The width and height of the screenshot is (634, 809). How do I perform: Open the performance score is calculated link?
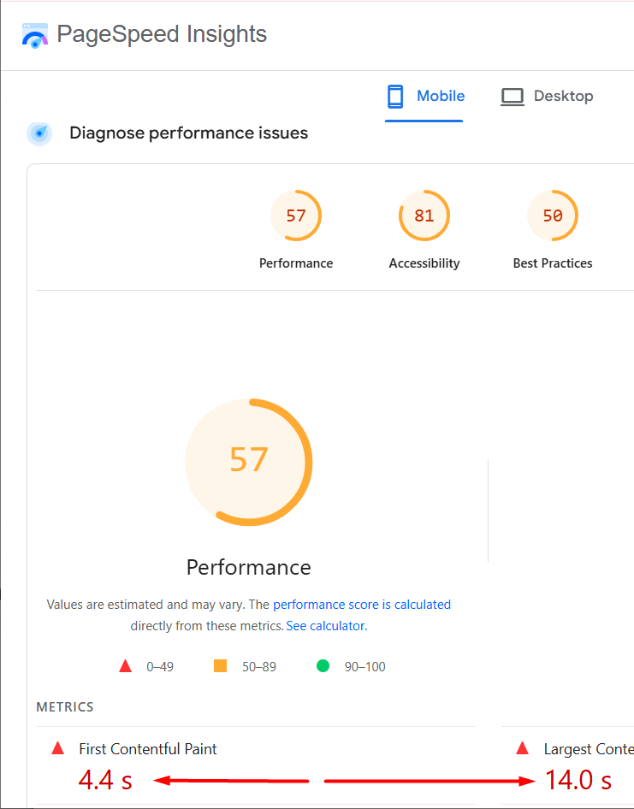[362, 604]
